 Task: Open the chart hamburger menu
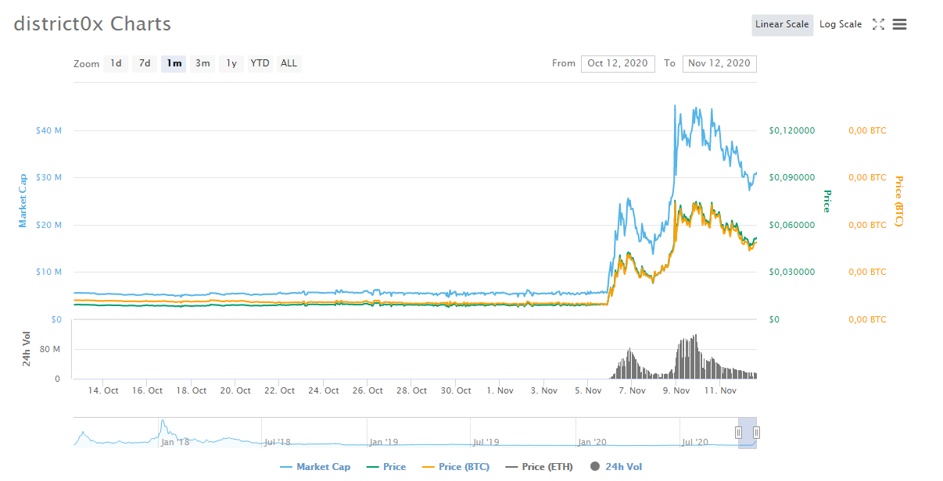[899, 24]
